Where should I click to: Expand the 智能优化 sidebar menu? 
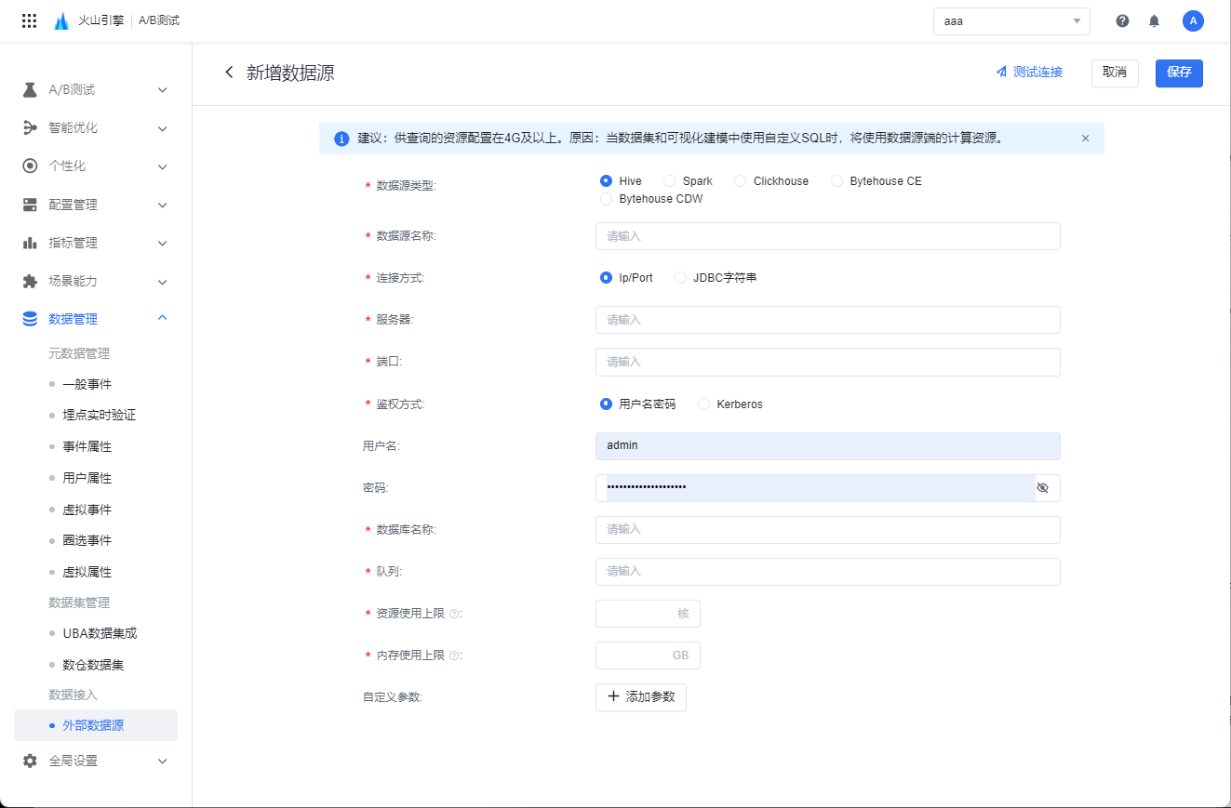coord(163,128)
